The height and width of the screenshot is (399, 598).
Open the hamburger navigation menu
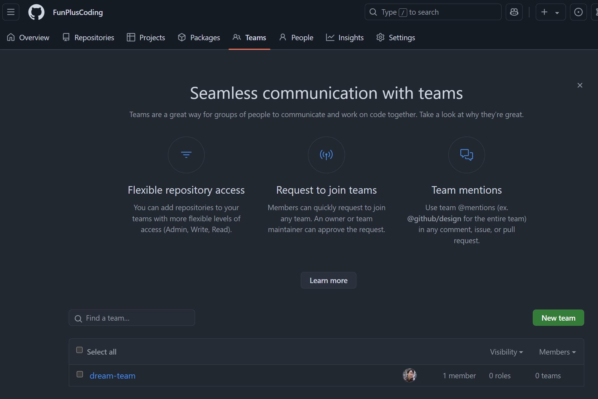(x=11, y=12)
